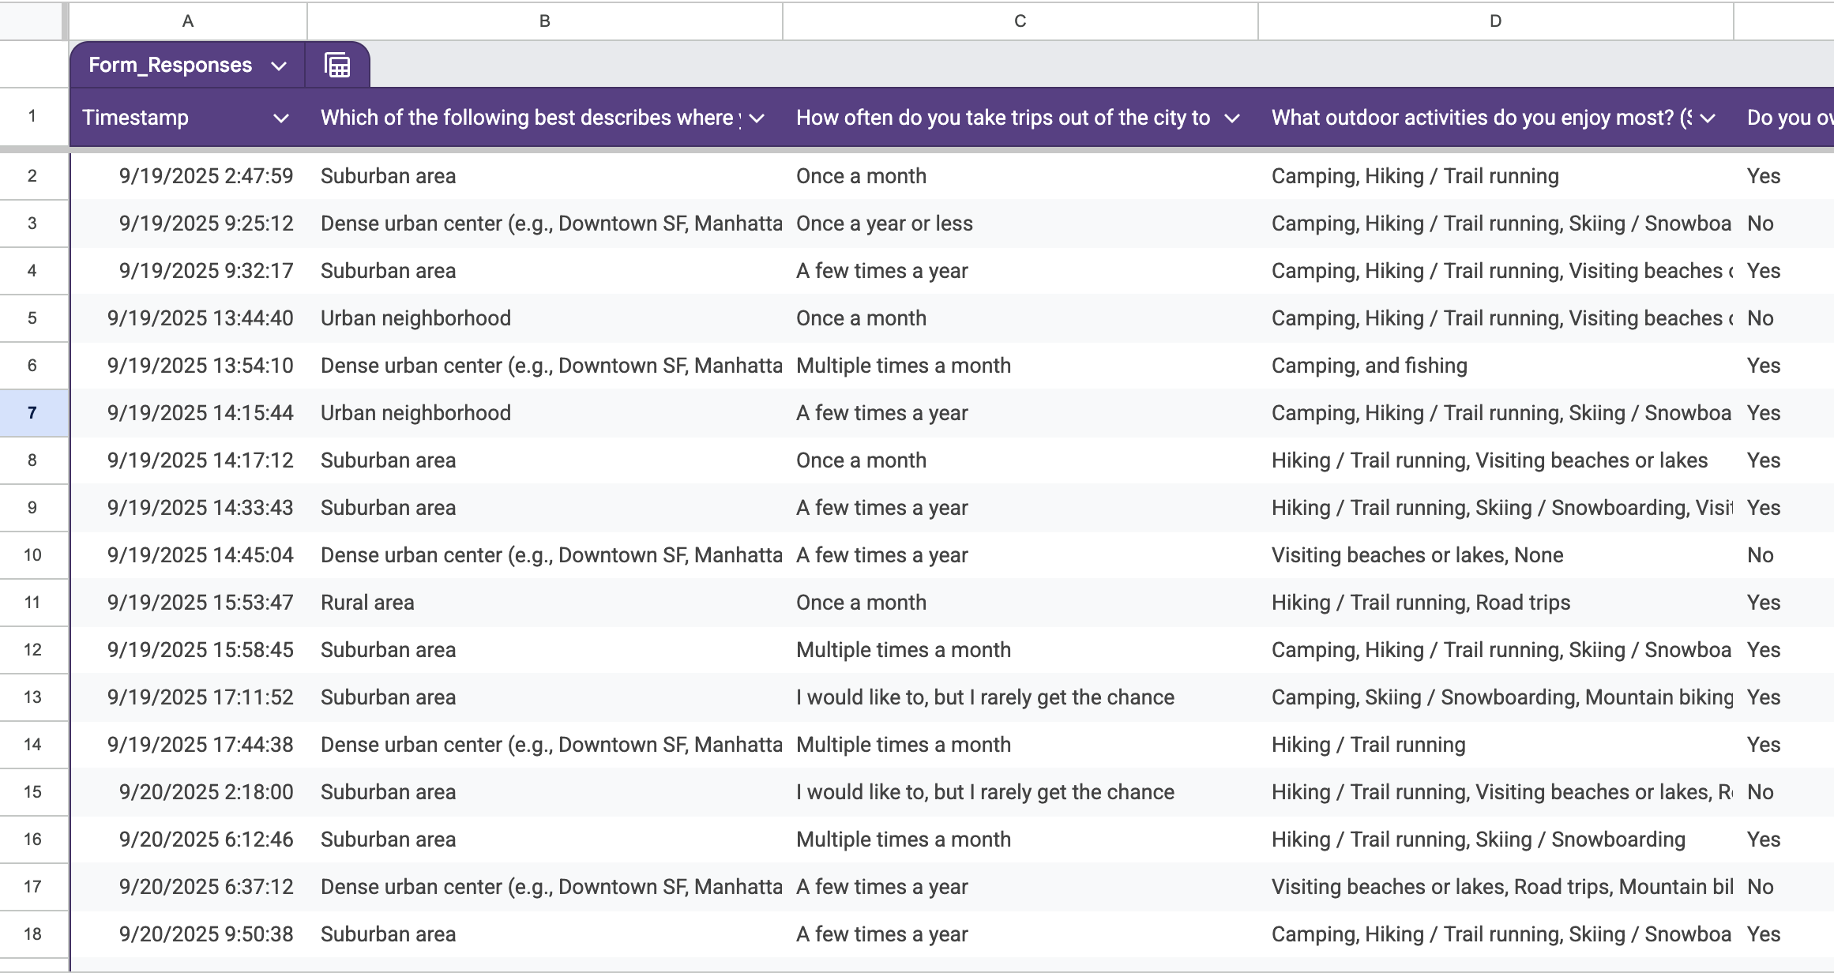Click timestamp 9/19/2025 17:44:38 cell
Viewport: 1834px width, 973px height.
pyautogui.click(x=188, y=745)
